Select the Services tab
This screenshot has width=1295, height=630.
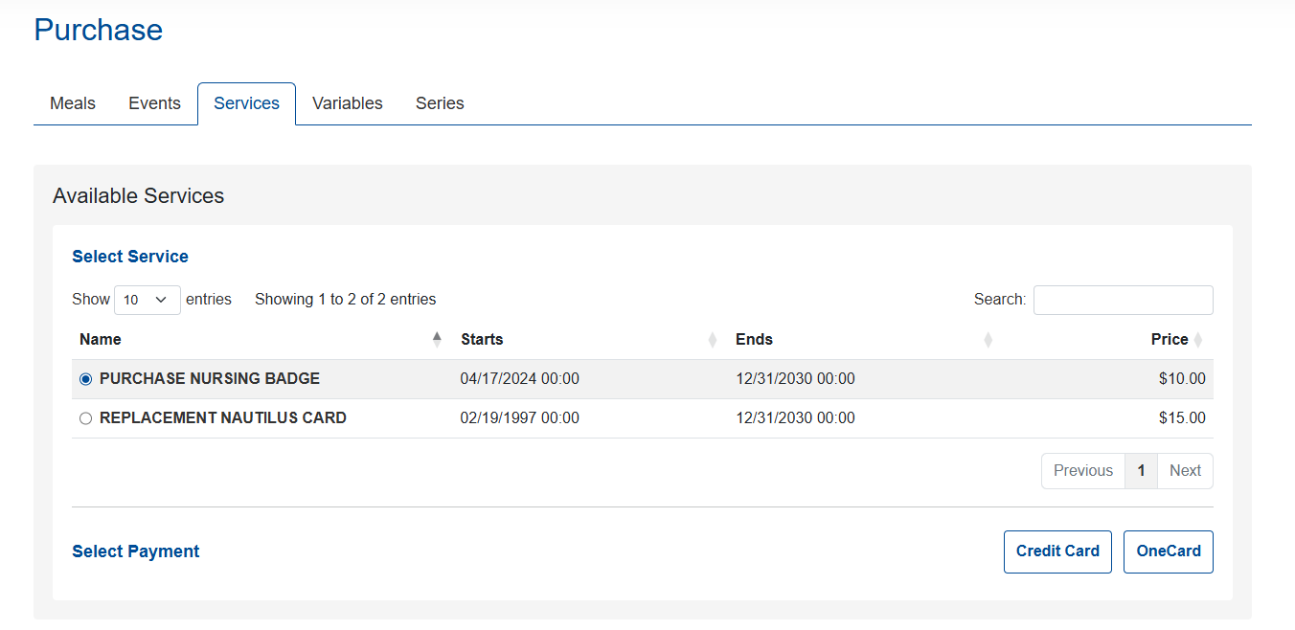246,103
